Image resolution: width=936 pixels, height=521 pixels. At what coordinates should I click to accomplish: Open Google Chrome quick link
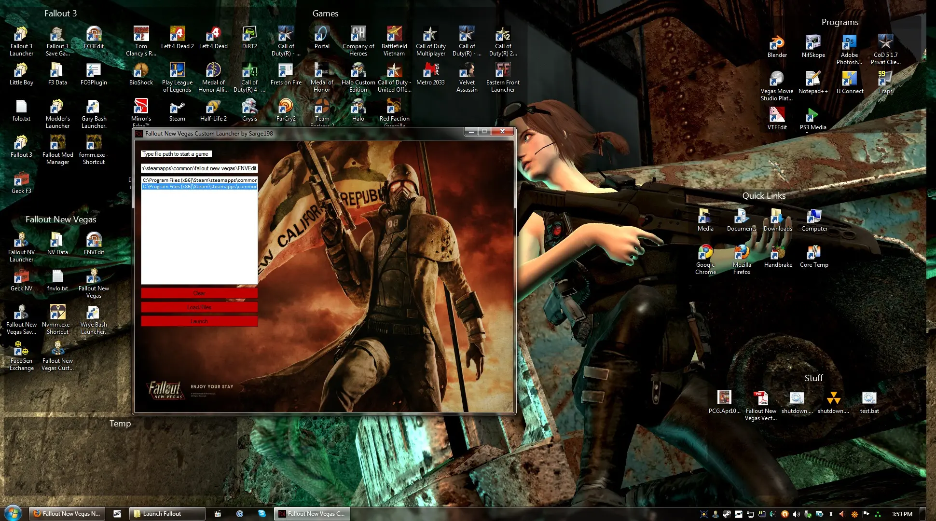pos(705,260)
